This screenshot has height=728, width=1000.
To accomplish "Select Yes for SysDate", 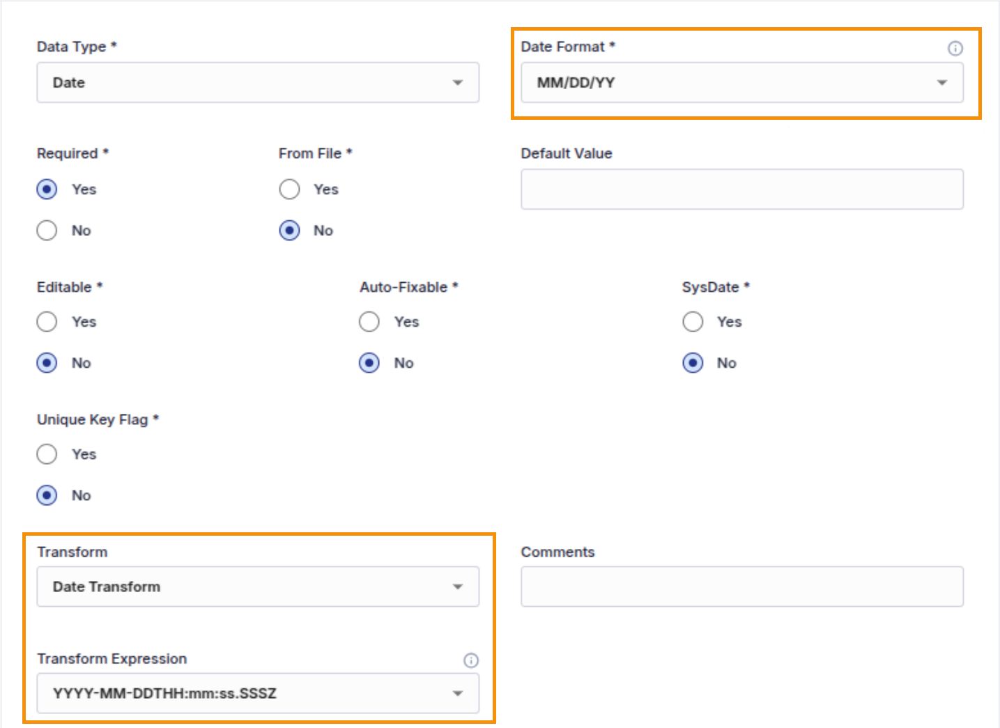I will [x=693, y=322].
